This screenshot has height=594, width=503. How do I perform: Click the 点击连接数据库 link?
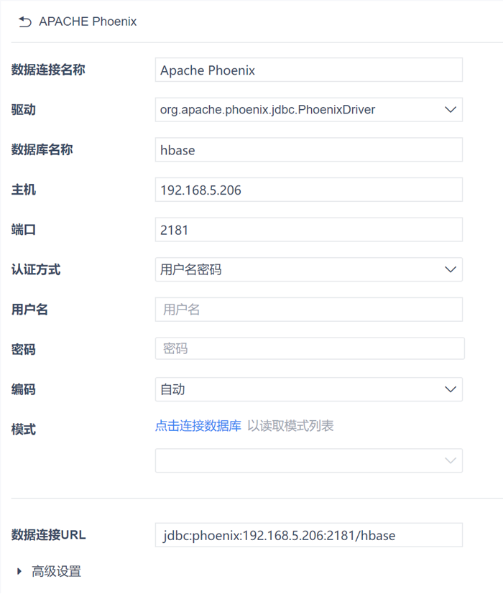[198, 426]
